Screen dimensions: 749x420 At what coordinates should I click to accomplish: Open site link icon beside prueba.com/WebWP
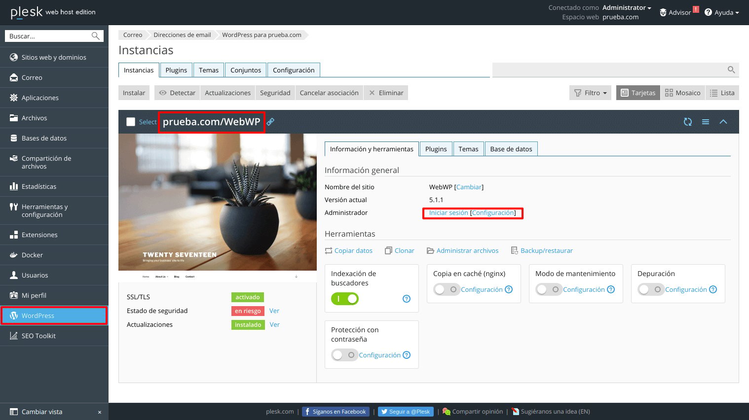(270, 122)
